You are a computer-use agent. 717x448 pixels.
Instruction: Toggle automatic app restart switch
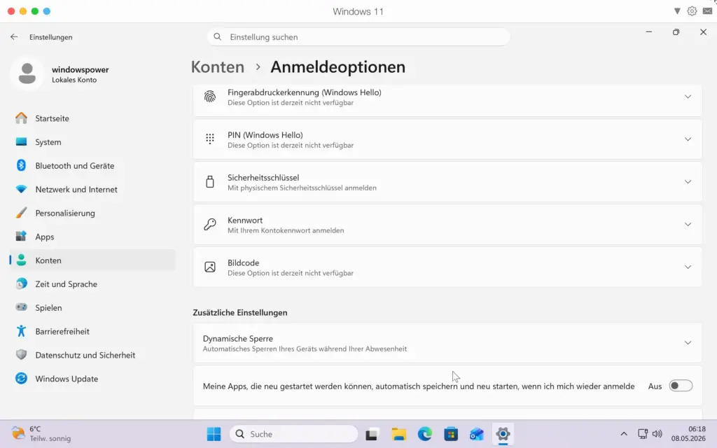coord(681,386)
